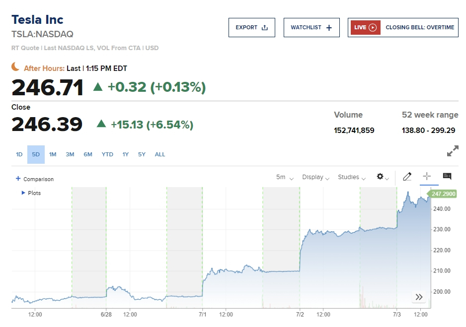The height and width of the screenshot is (327, 466).
Task: Select the YTD time range
Action: [107, 154]
